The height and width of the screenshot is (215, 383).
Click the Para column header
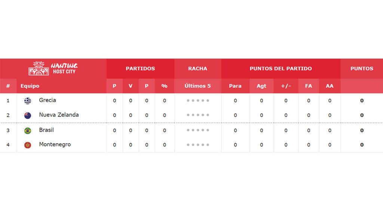coord(235,86)
